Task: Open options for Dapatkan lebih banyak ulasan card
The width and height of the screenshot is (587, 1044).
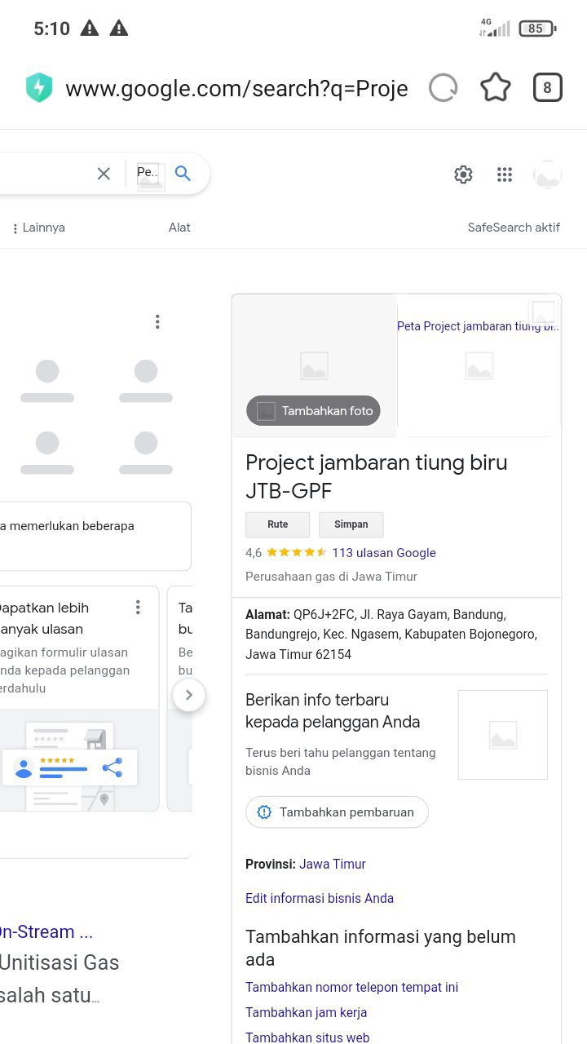Action: click(138, 608)
